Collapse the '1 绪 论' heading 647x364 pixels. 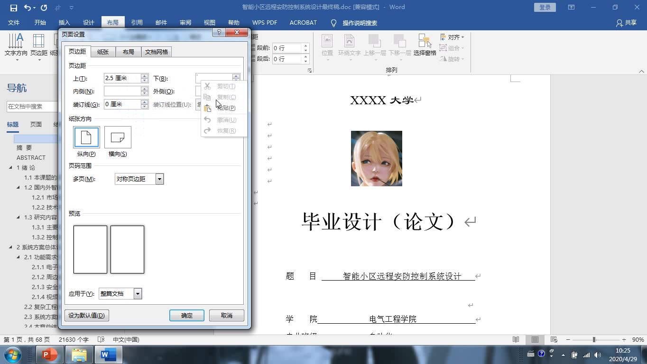click(11, 167)
